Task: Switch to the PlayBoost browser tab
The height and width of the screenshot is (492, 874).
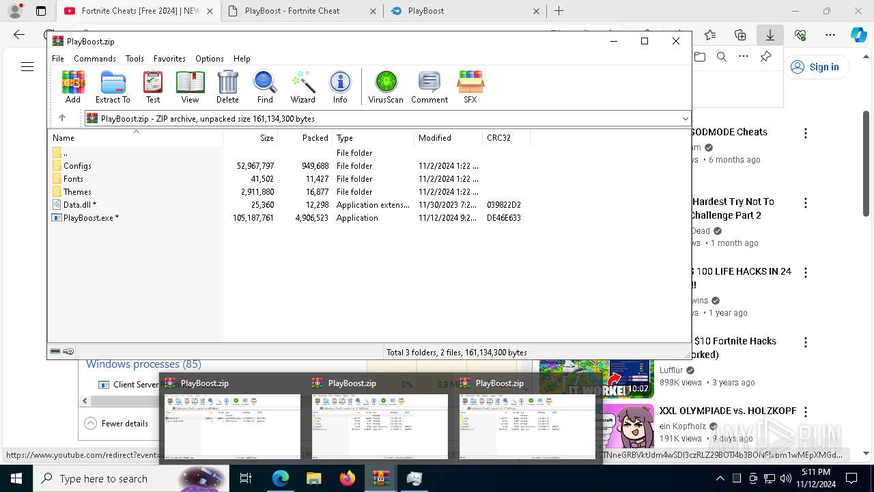Action: (x=464, y=11)
